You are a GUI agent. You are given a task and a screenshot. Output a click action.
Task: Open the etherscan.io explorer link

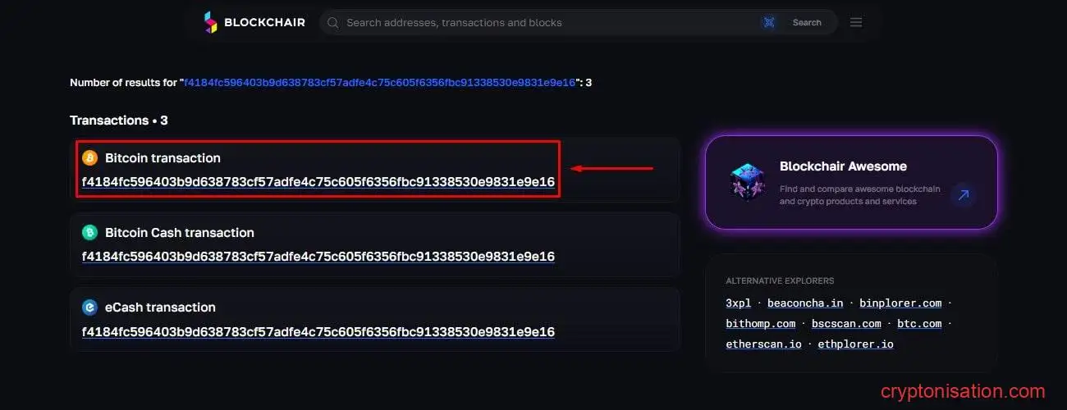click(763, 344)
